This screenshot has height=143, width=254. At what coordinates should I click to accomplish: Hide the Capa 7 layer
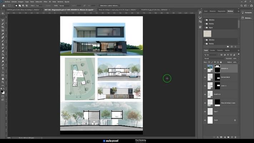click(205, 112)
